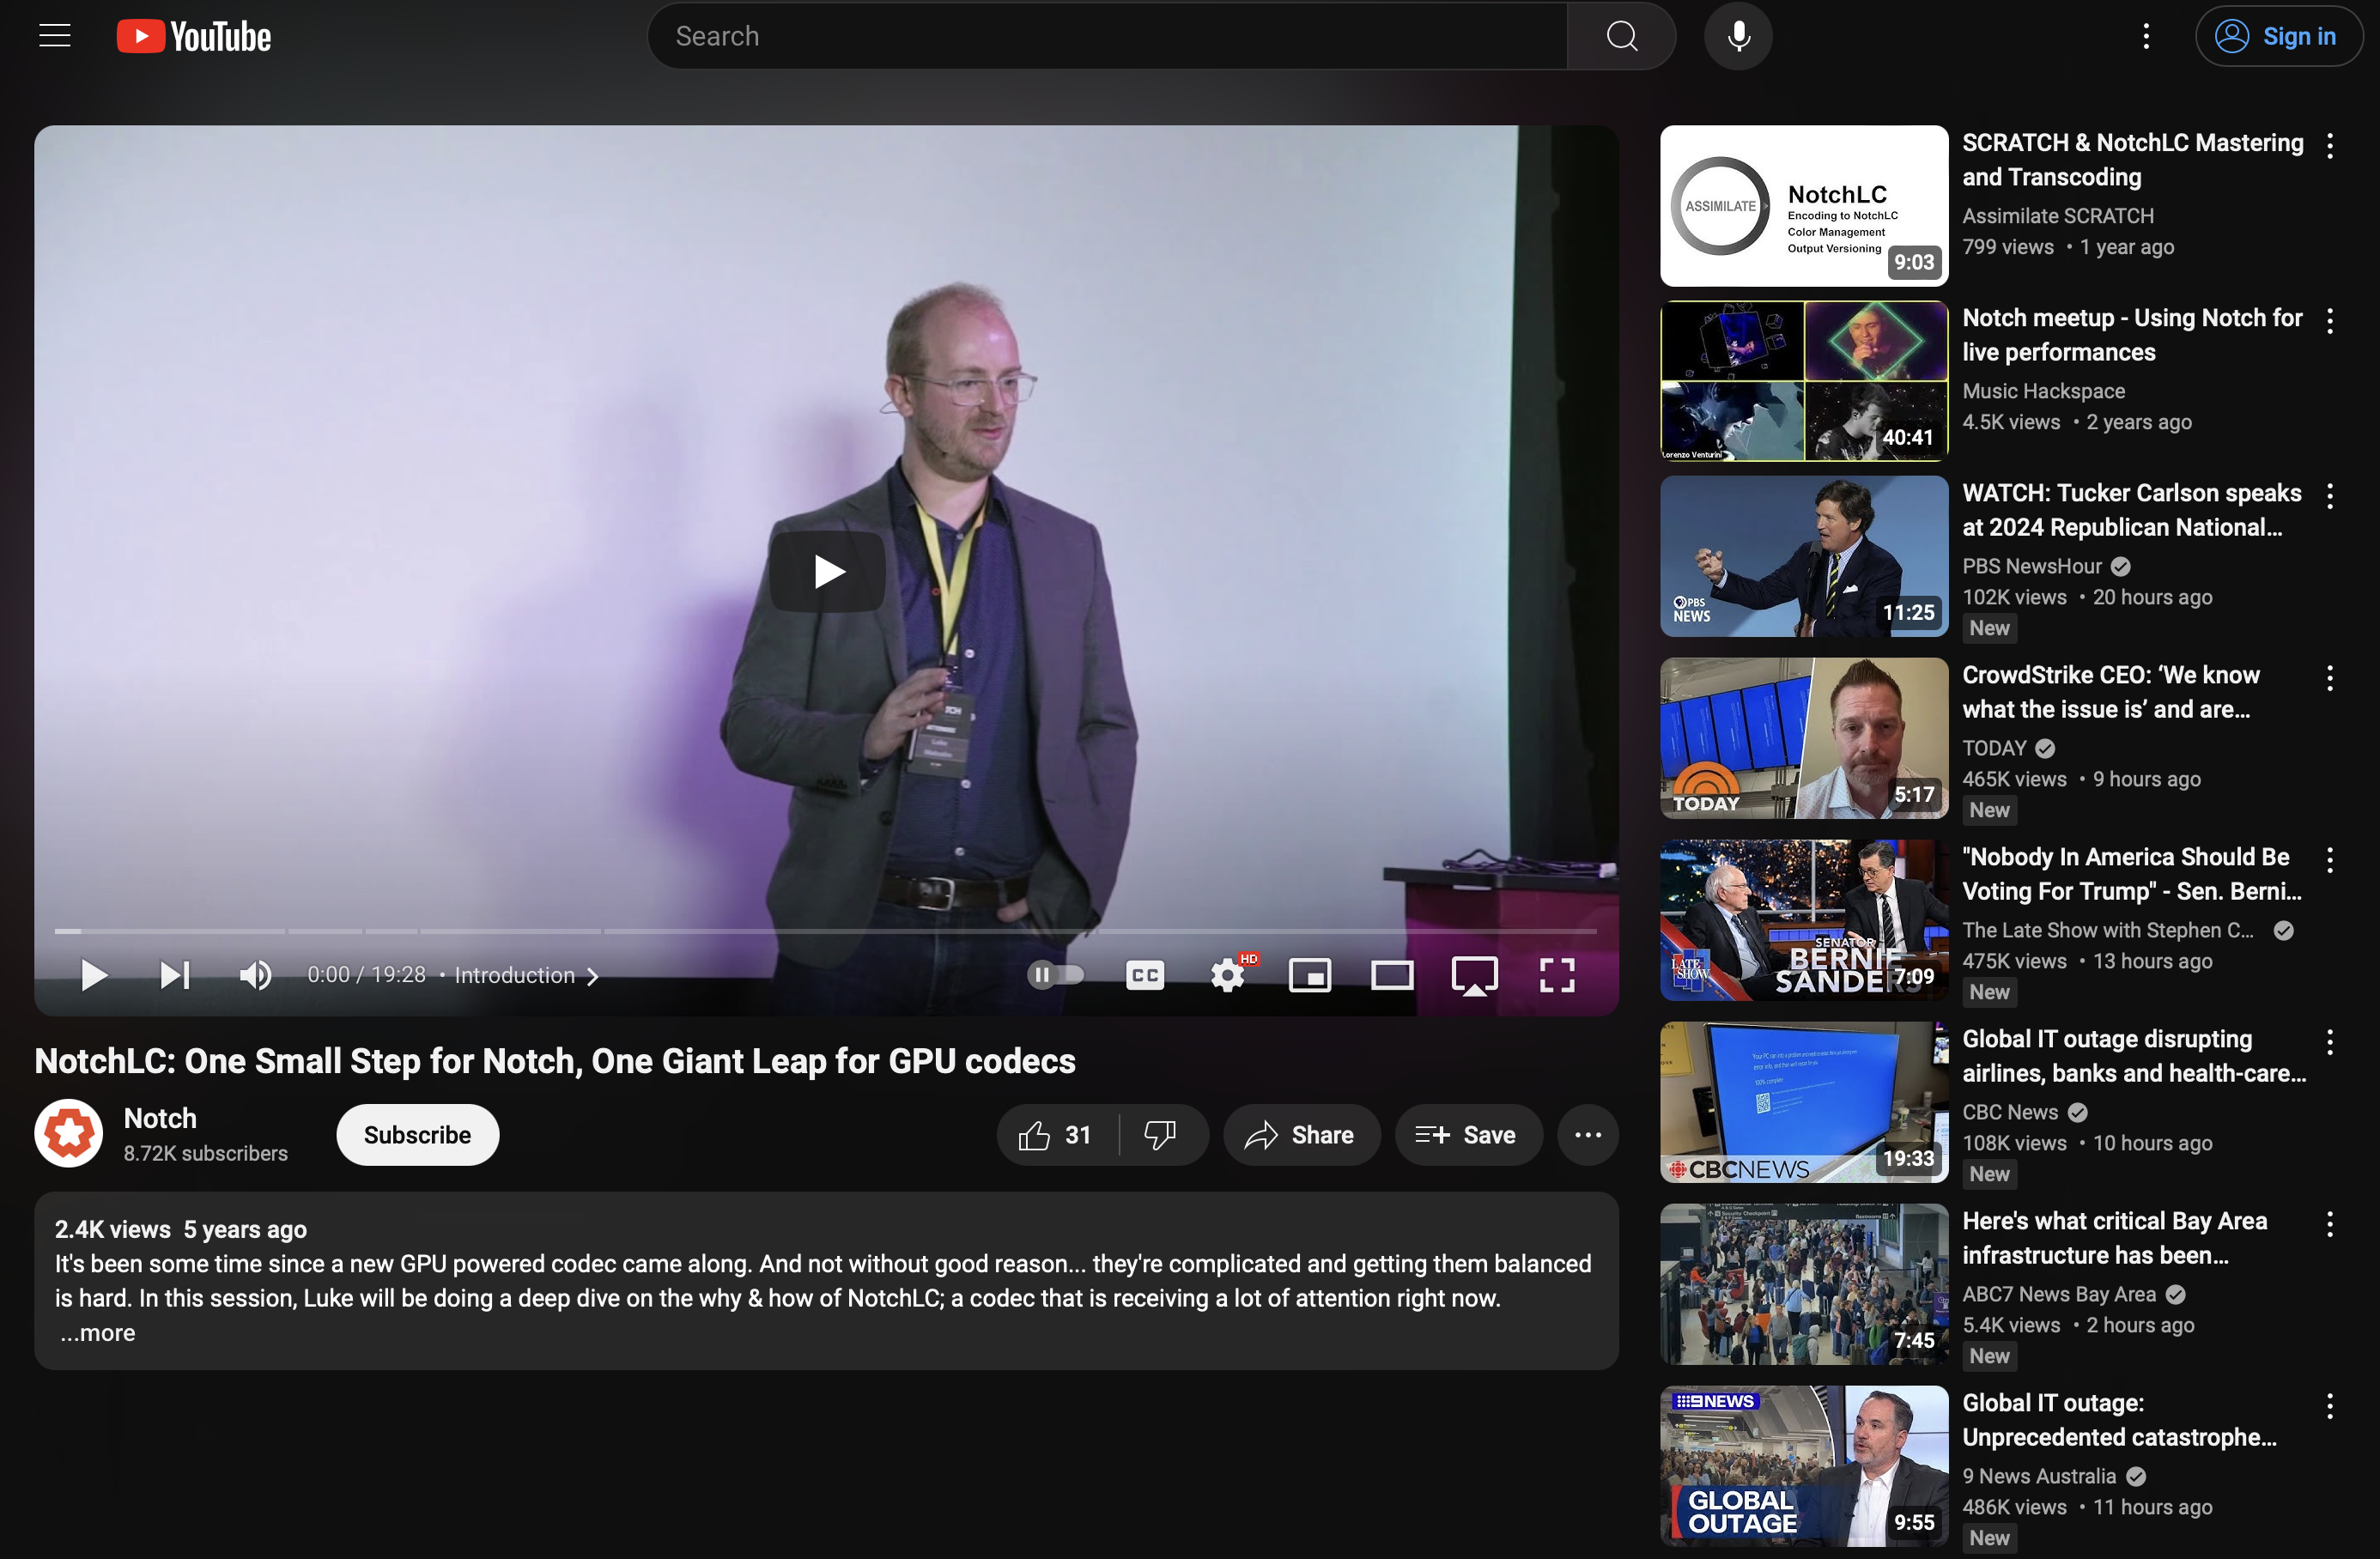
Task: Open options for SCRATCH & NotchLC video
Action: (x=2329, y=146)
